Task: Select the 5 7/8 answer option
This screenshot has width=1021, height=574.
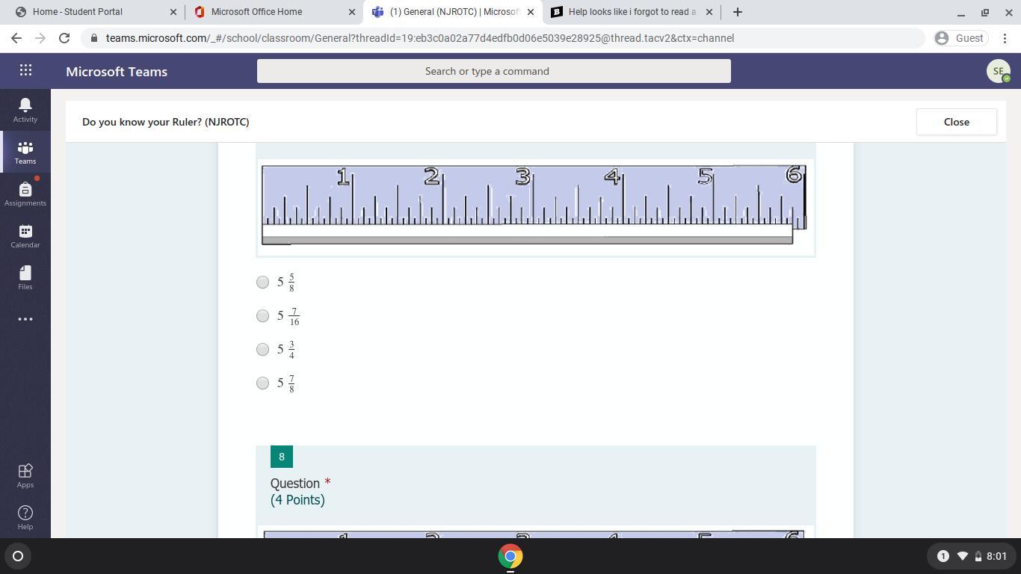Action: coord(262,383)
